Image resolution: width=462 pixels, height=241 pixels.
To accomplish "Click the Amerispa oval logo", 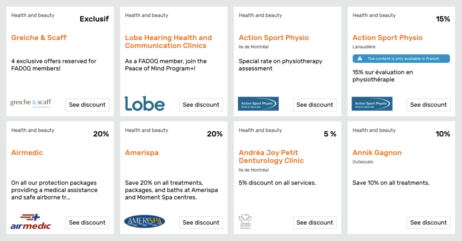I will click(x=144, y=222).
